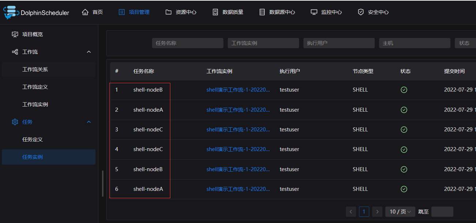Open workflow instance link in row 1
The height and width of the screenshot is (223, 476).
tap(238, 90)
